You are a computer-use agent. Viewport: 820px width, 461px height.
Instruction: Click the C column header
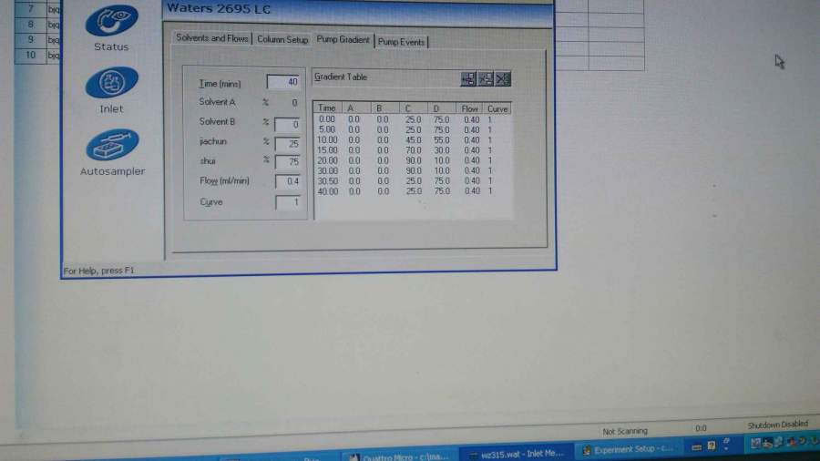coord(413,108)
